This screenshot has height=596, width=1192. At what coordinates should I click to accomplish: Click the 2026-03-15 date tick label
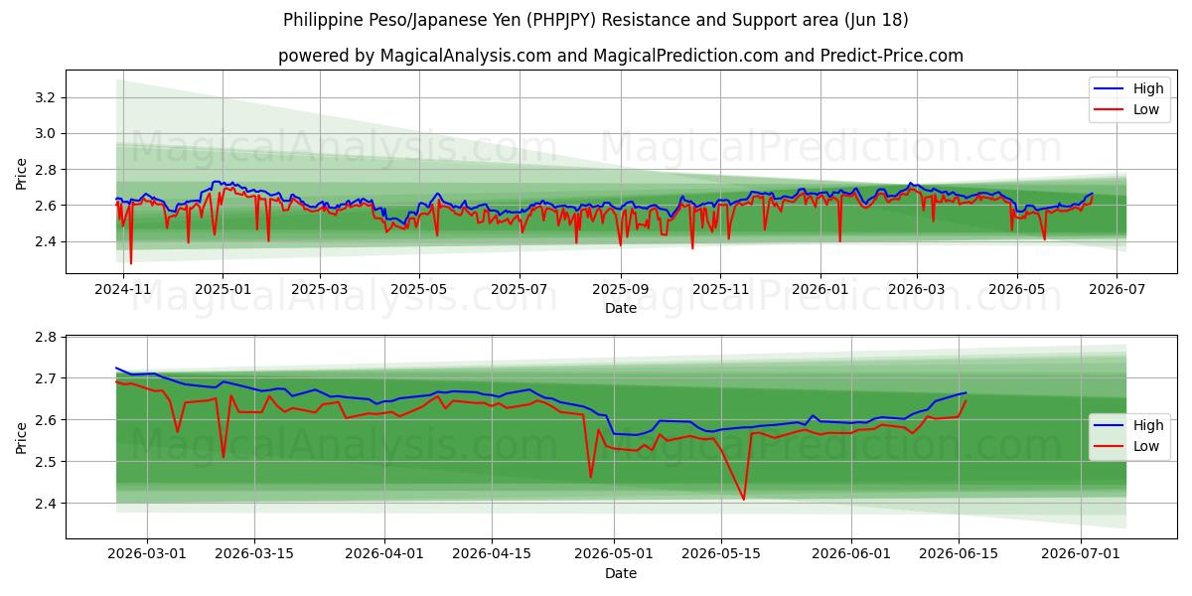point(255,554)
